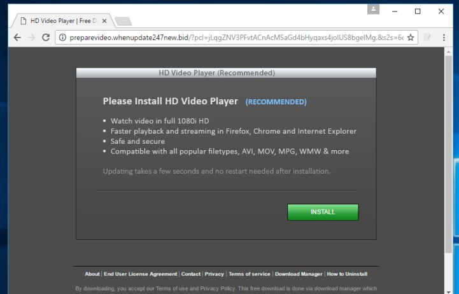Click 'Watch video in full 1080i HD' text
The width and height of the screenshot is (459, 294).
tap(160, 121)
